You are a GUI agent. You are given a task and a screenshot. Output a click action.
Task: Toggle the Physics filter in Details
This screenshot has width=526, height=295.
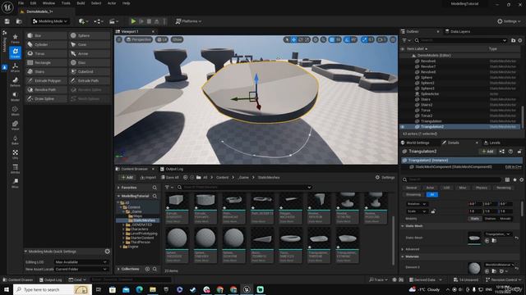click(482, 188)
